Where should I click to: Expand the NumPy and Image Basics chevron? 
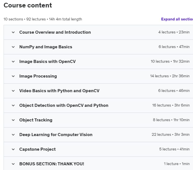(13, 47)
